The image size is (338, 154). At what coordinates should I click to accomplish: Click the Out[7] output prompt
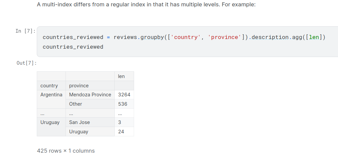tap(27, 63)
